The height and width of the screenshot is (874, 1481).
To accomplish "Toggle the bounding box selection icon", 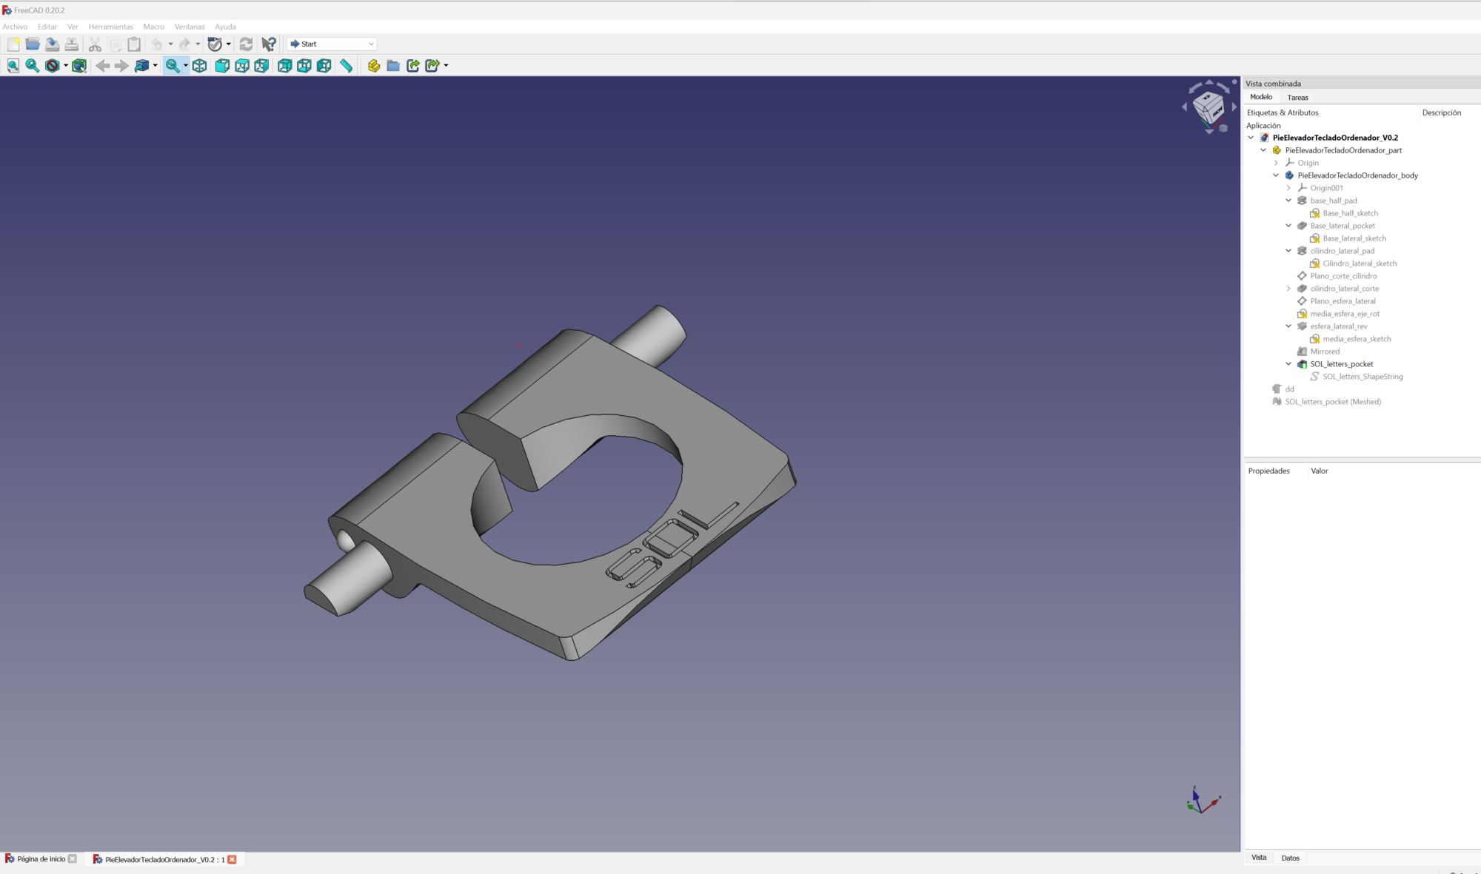I will tap(79, 66).
